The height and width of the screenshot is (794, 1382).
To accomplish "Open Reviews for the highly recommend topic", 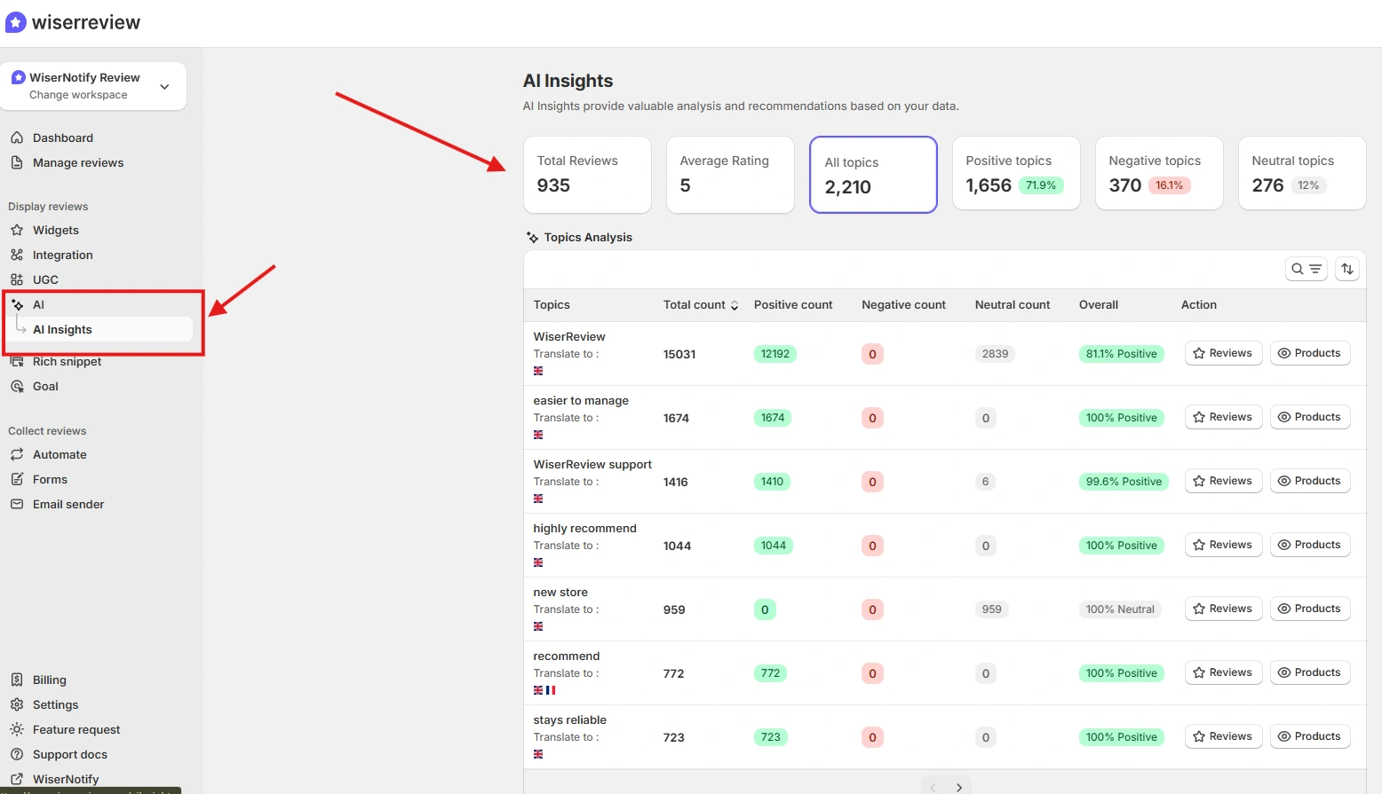I will pyautogui.click(x=1223, y=545).
